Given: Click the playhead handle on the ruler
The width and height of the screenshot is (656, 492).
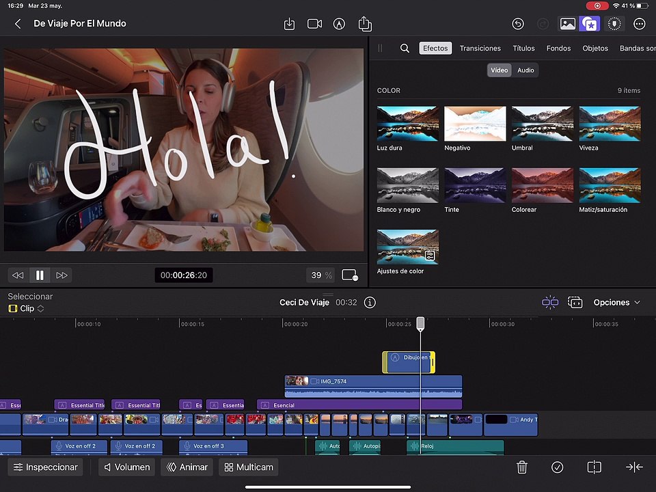Looking at the screenshot, I should tap(420, 323).
